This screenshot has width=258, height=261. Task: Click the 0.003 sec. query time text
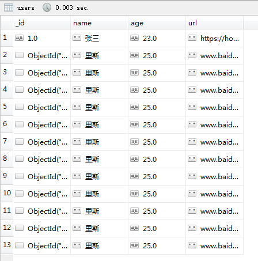pyautogui.click(x=72, y=7)
